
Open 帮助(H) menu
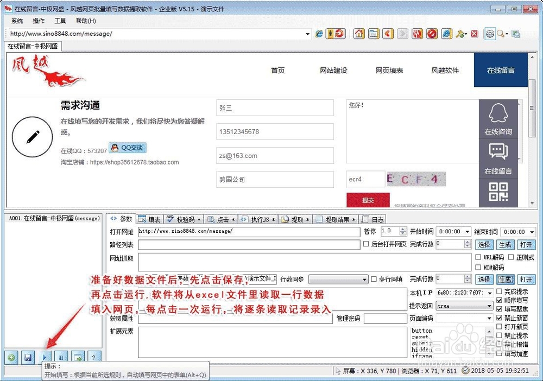pyautogui.click(x=86, y=21)
